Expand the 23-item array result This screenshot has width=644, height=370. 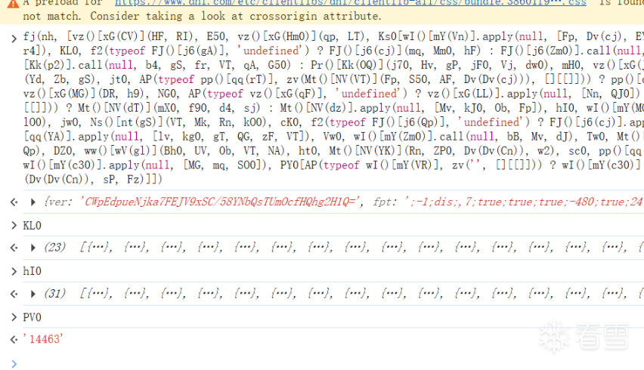33,248
